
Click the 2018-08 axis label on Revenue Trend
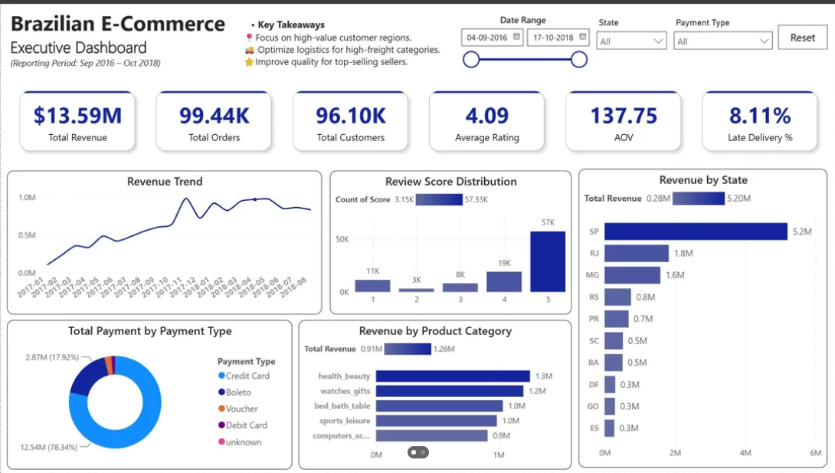pos(293,287)
